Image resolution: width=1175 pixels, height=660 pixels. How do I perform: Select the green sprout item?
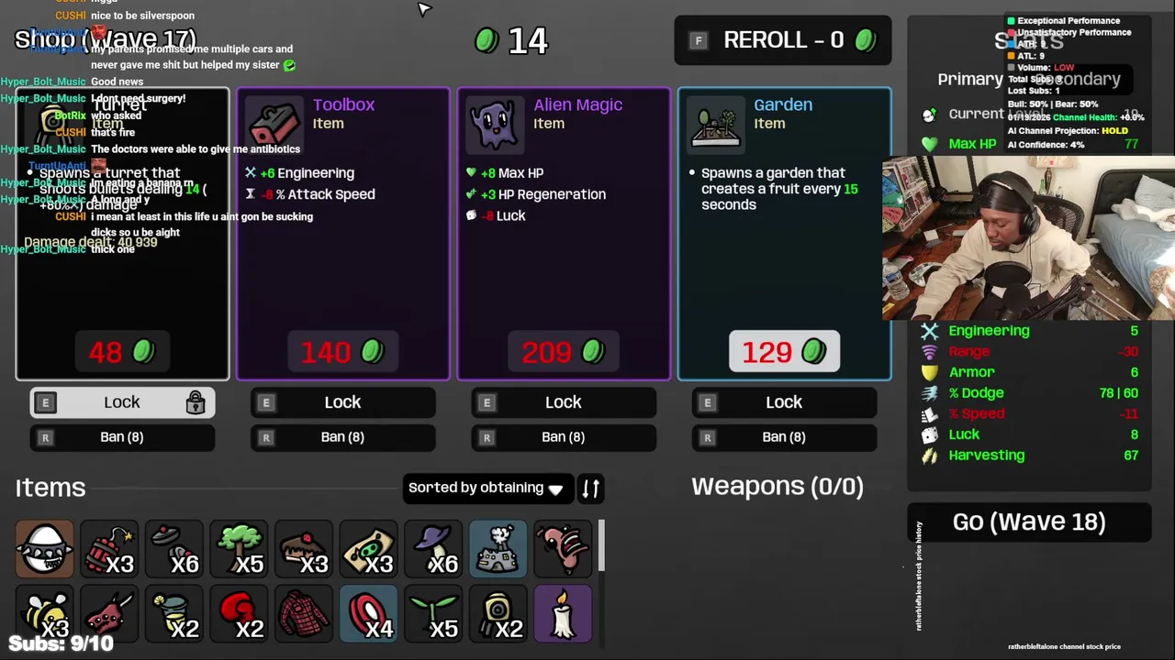(x=433, y=613)
